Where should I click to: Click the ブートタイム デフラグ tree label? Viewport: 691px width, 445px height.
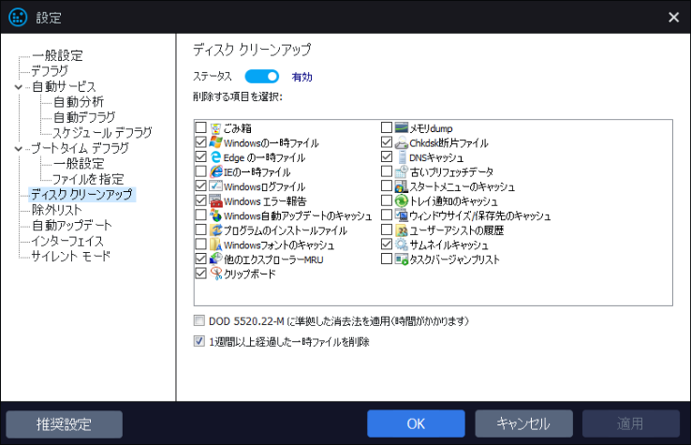[x=80, y=148]
